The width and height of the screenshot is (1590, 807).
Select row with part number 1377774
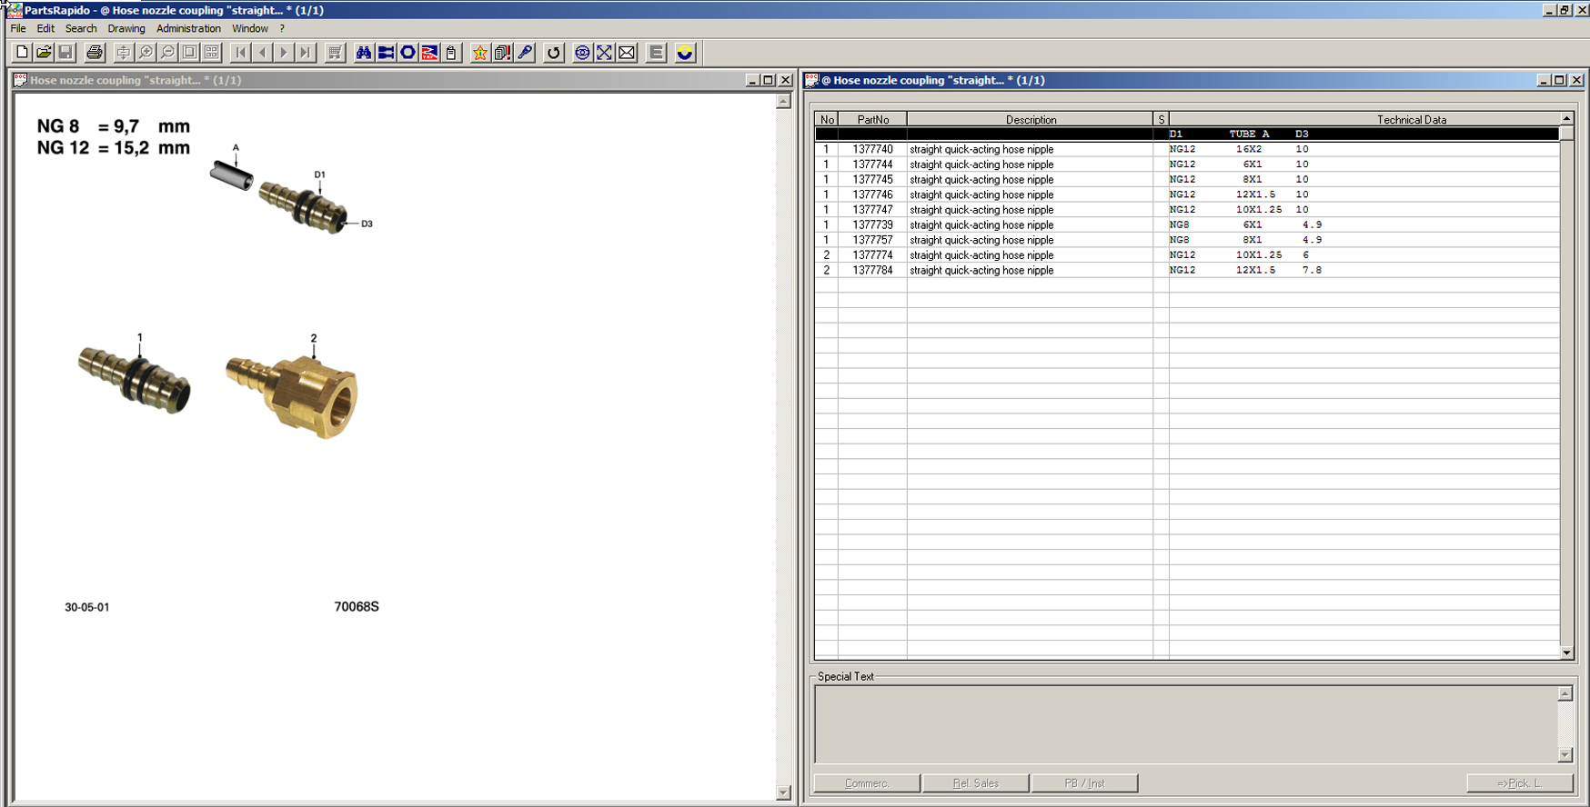click(x=872, y=255)
